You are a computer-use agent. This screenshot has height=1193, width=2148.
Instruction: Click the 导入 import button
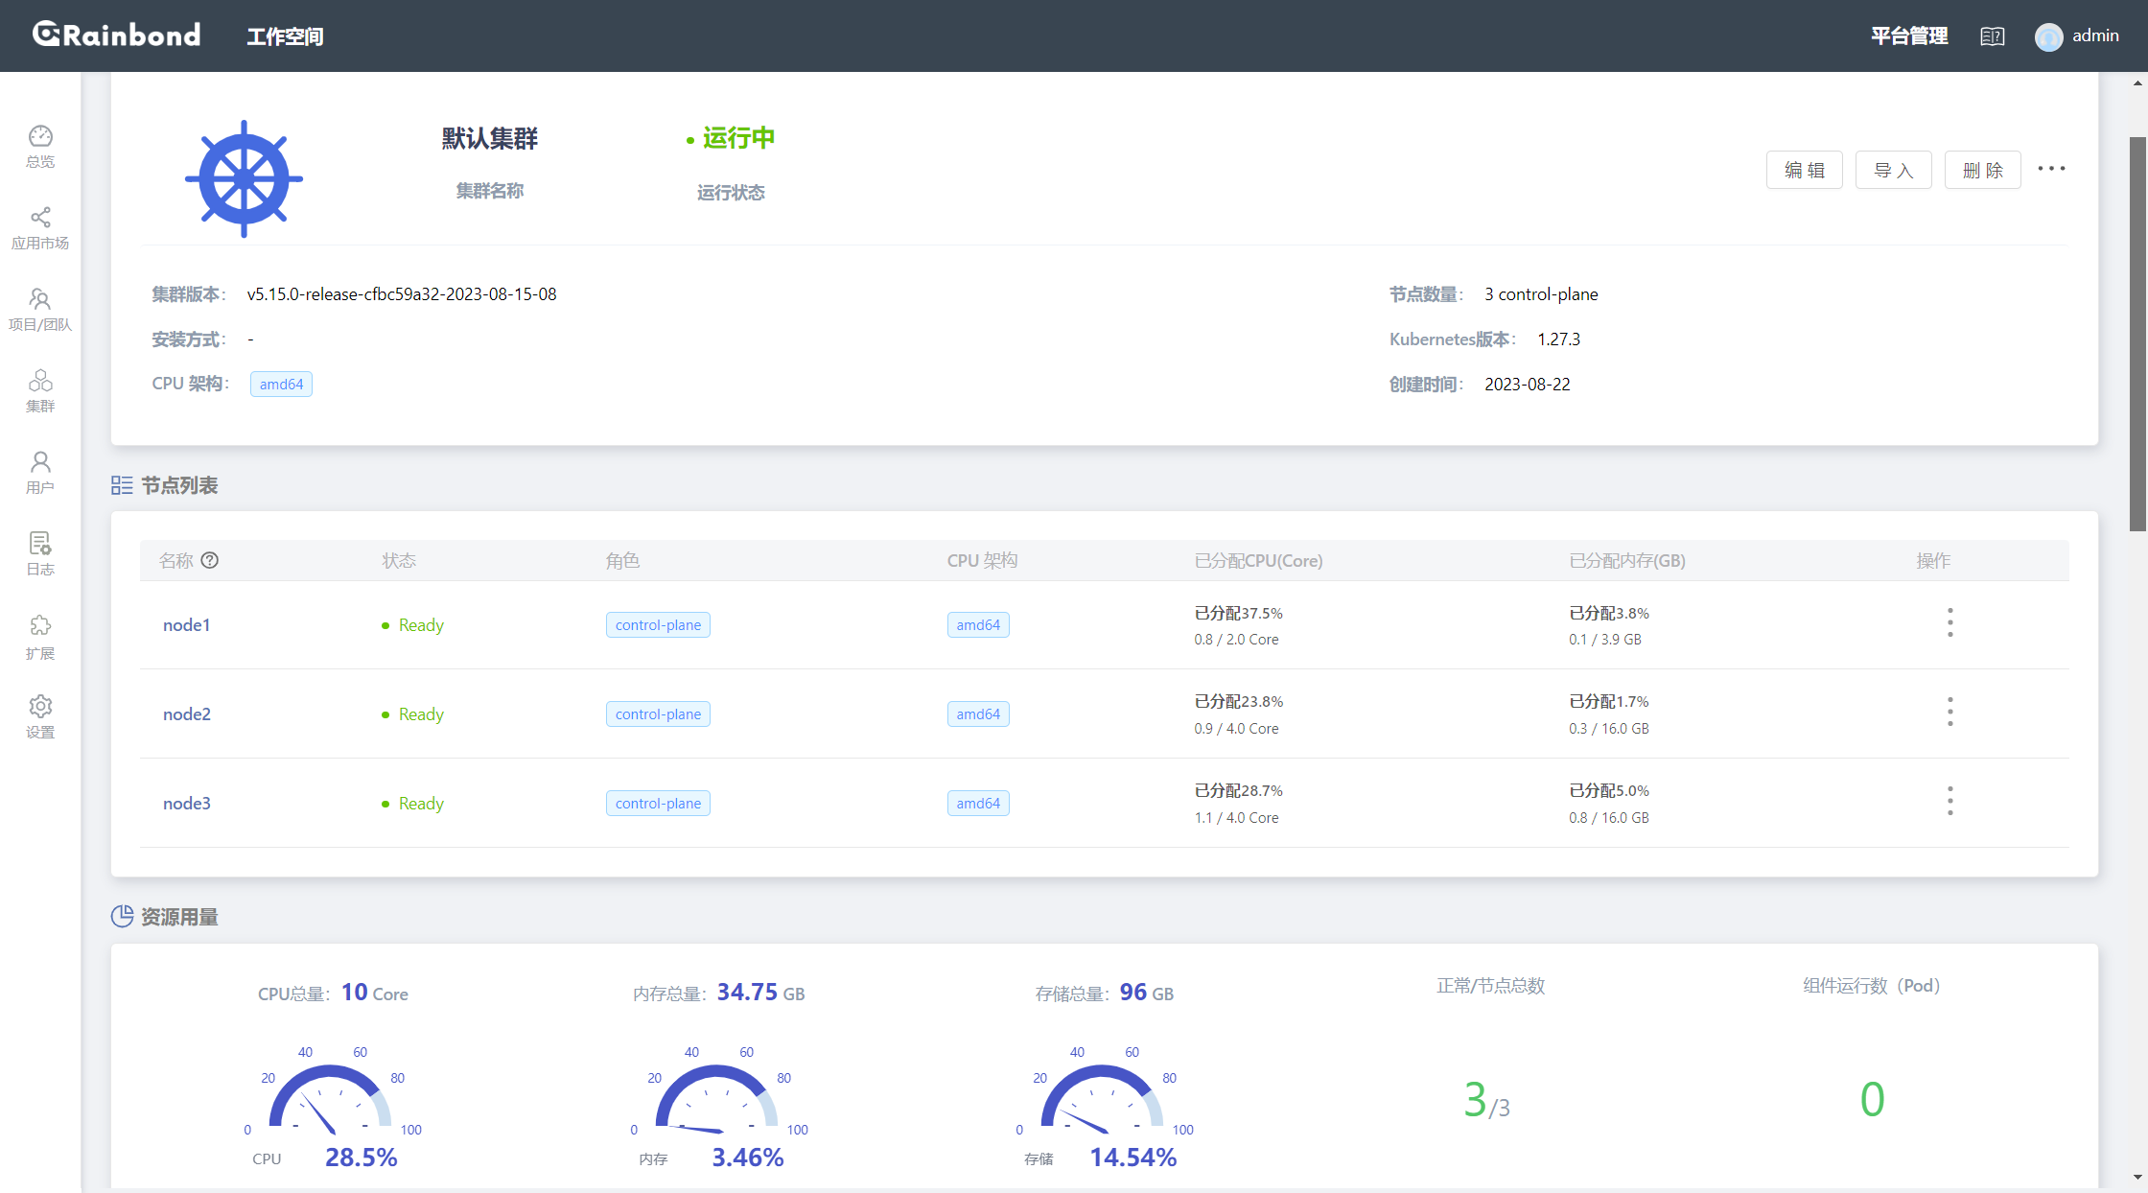click(x=1893, y=170)
